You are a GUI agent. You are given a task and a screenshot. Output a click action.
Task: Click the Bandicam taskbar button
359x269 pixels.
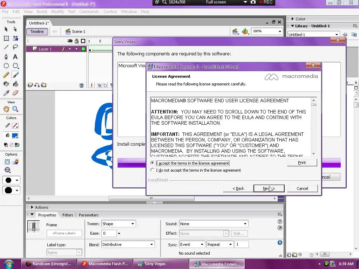point(49,264)
